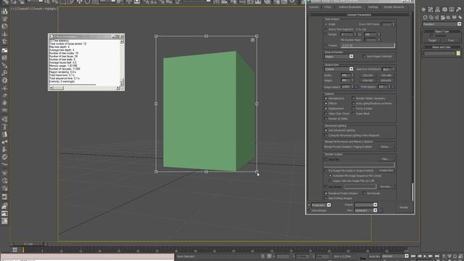Screen dimensions: 464x261
Task: Select the Range time output radio
Action: (326, 34)
